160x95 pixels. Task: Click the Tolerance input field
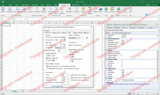click(65, 78)
